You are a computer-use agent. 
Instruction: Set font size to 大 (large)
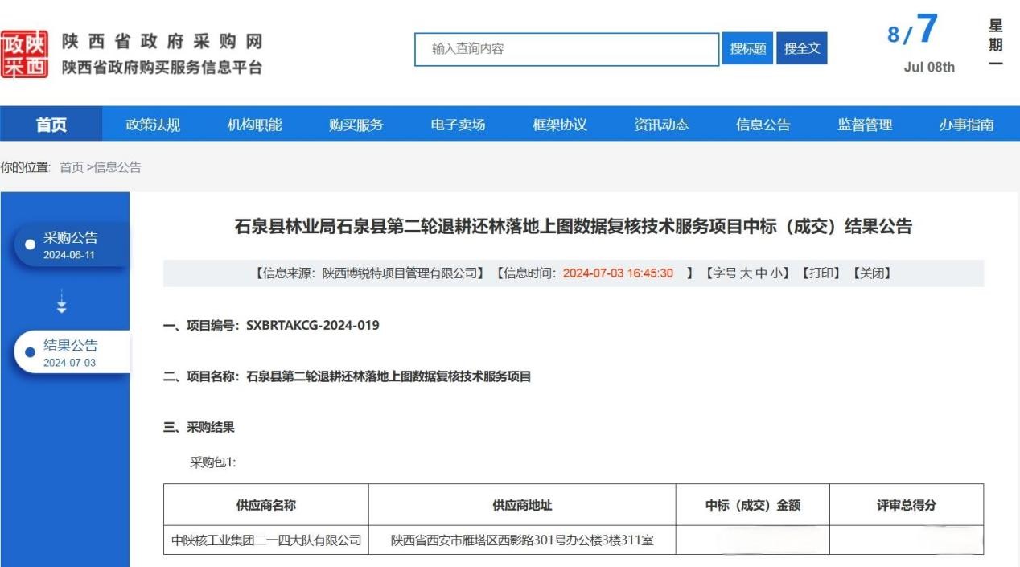click(x=746, y=273)
